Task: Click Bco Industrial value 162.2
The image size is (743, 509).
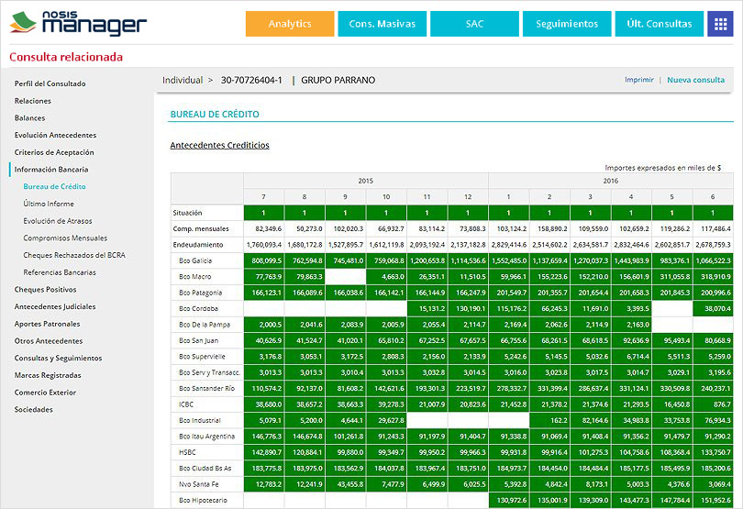Action: pyautogui.click(x=549, y=420)
